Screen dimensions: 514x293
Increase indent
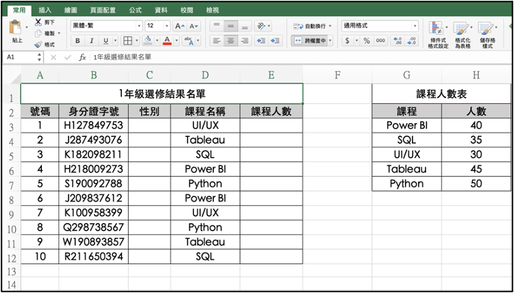click(276, 41)
